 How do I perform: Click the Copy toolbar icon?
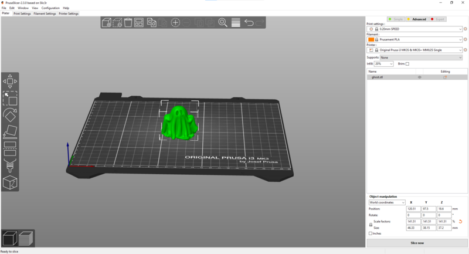pyautogui.click(x=152, y=23)
